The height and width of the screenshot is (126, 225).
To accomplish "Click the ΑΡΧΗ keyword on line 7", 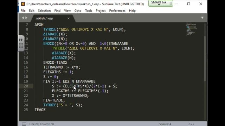I will [39, 25].
